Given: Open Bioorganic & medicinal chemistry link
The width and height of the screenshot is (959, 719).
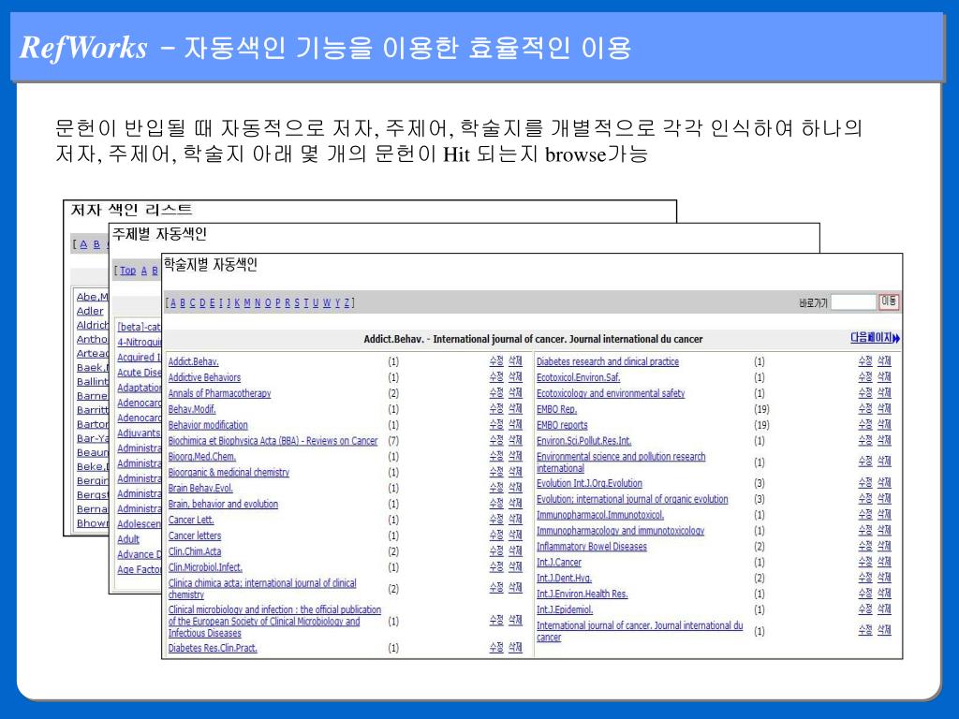Looking at the screenshot, I should 229,473.
